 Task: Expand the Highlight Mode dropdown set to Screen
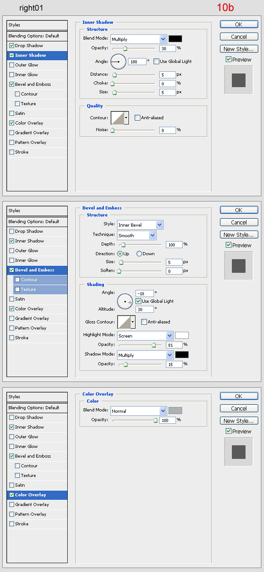(145, 336)
